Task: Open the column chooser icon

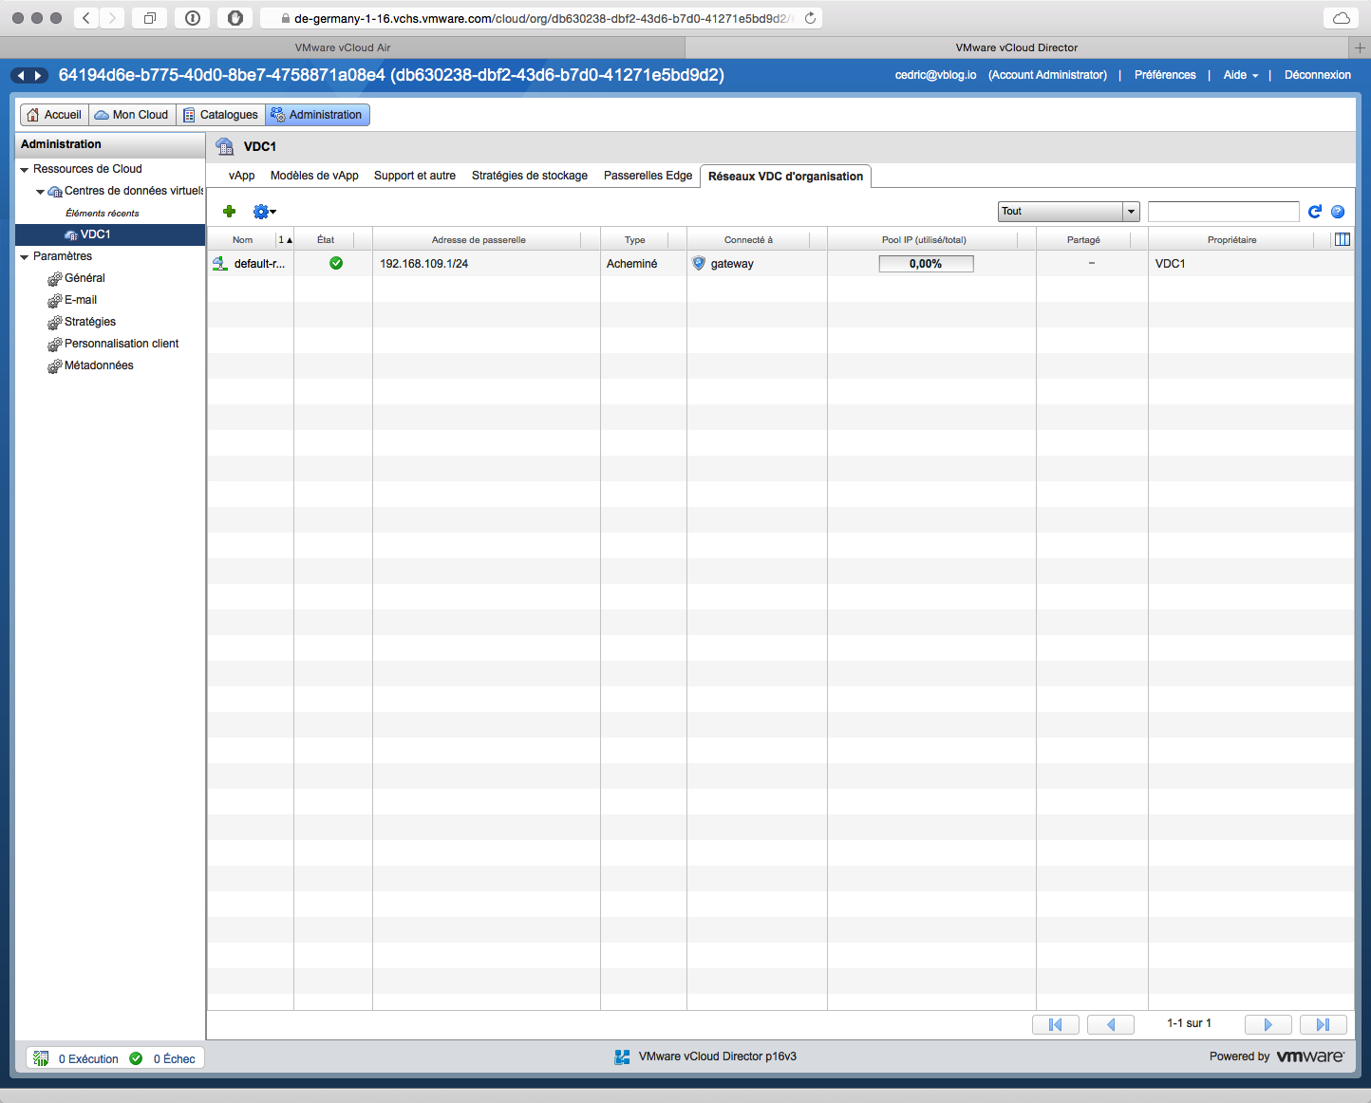Action: click(x=1342, y=240)
